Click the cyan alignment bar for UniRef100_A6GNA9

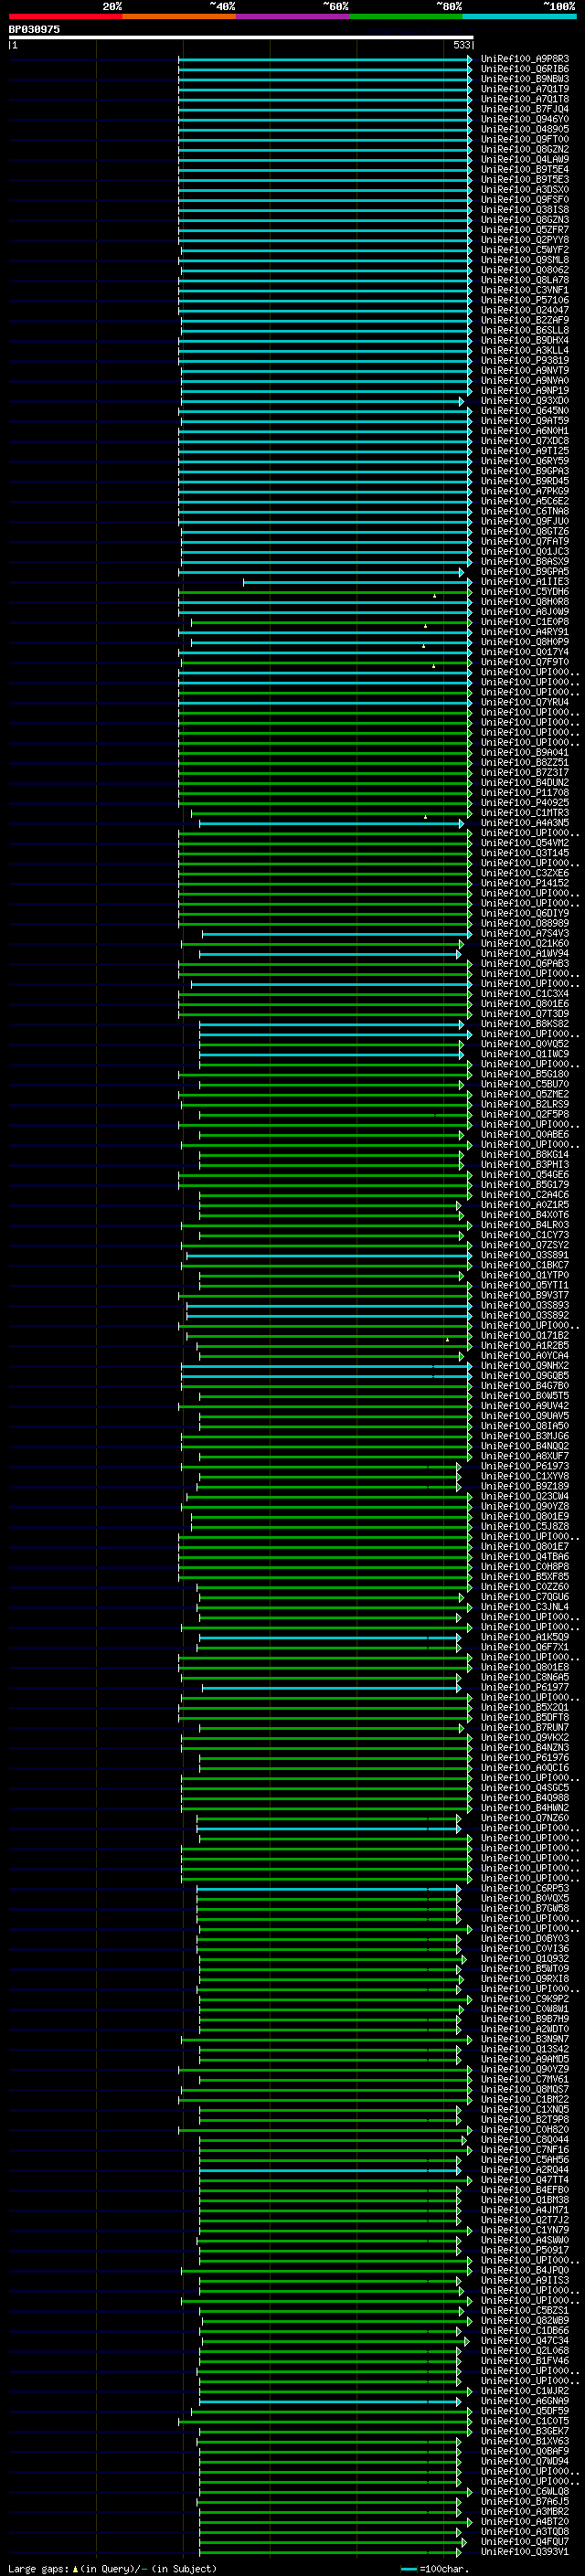[x=330, y=2402]
